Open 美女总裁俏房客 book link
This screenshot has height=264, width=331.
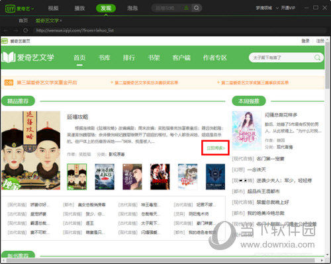91,205
